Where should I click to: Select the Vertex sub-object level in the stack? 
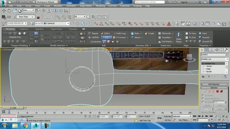(209, 66)
